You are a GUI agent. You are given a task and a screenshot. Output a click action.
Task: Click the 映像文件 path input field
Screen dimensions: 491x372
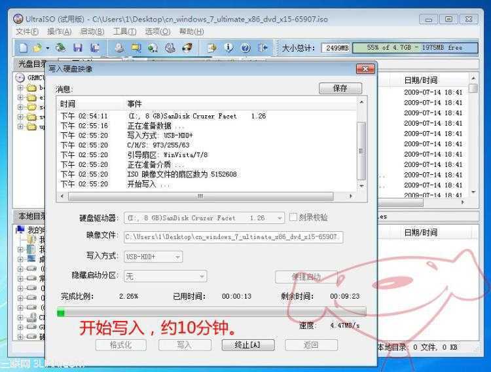[x=233, y=237]
